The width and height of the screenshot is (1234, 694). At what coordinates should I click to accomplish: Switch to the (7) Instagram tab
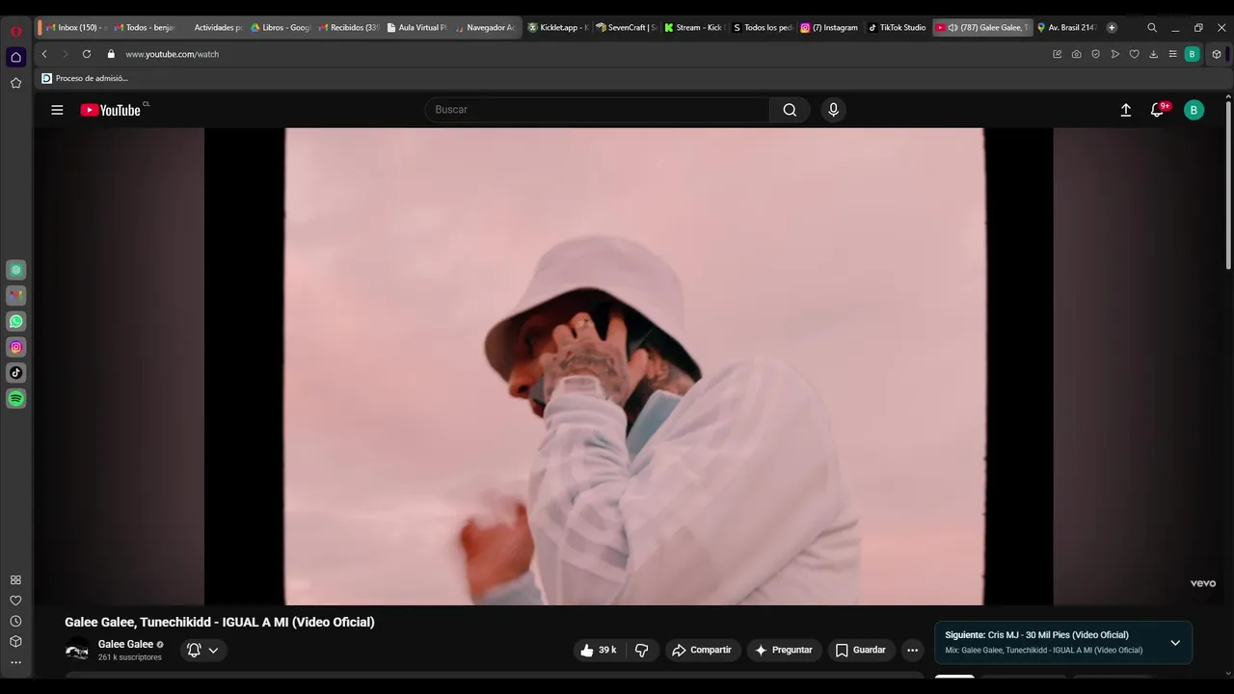(x=830, y=28)
